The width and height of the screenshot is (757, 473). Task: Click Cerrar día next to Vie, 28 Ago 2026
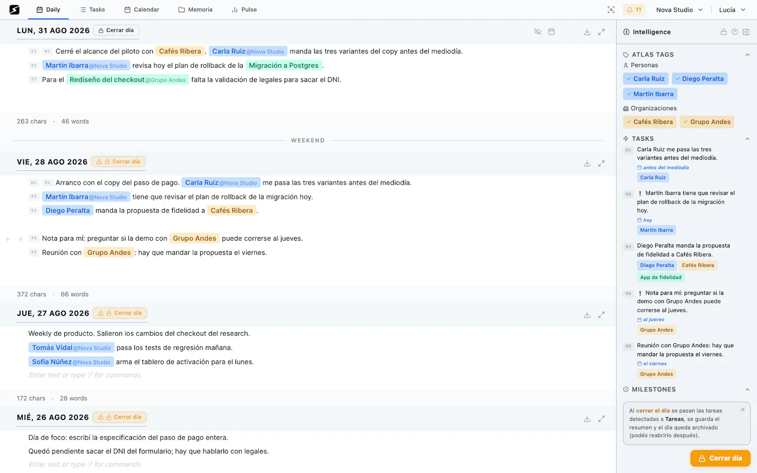click(x=118, y=162)
